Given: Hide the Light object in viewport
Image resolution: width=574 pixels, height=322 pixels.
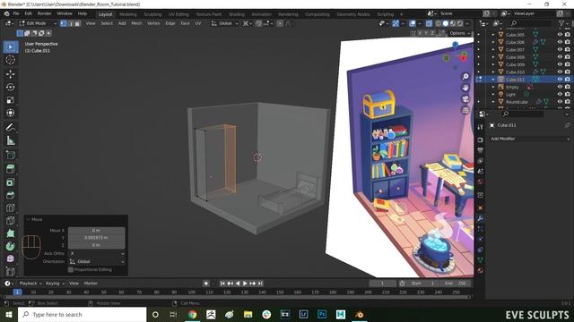Looking at the screenshot, I should click(560, 94).
